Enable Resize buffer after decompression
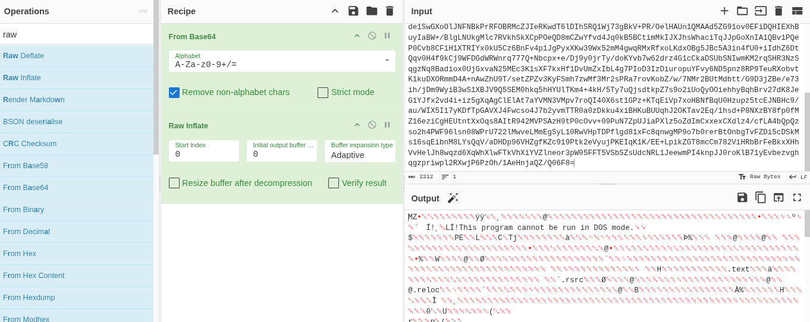This screenshot has height=322, width=810. pos(174,183)
